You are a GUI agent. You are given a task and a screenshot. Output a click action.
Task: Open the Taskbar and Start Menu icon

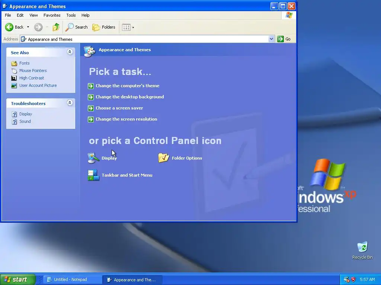[93, 175]
